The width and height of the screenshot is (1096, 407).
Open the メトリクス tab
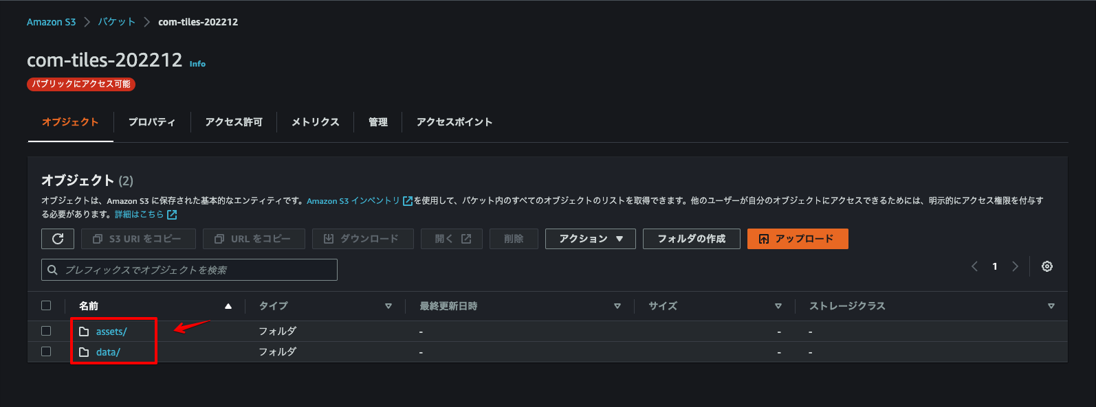(x=316, y=122)
